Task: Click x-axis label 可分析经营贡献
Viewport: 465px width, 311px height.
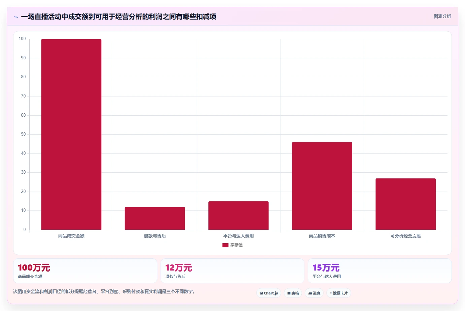Action: tap(406, 236)
